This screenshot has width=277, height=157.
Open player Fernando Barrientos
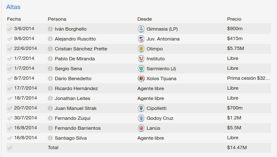tap(78, 128)
